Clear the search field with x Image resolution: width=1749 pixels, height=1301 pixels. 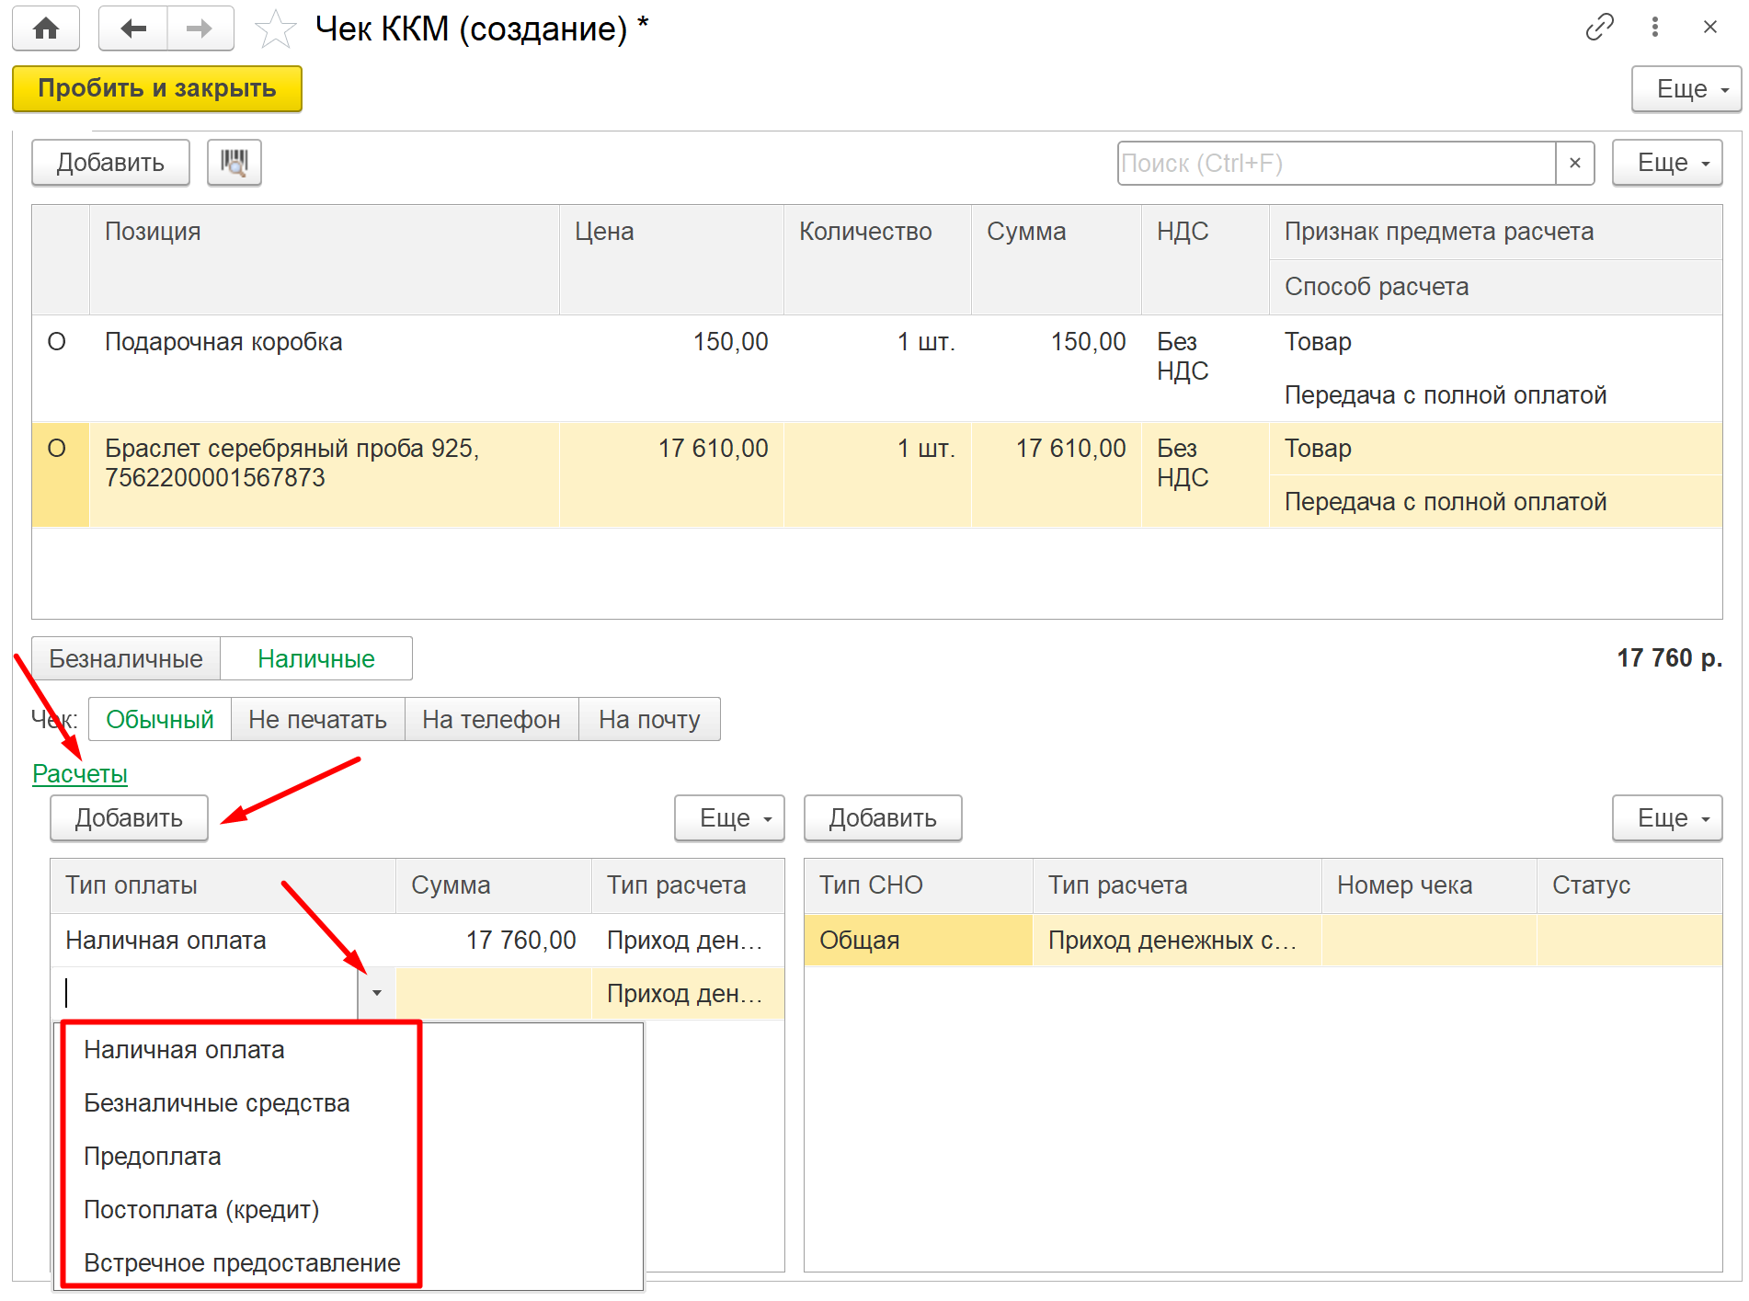(1575, 163)
